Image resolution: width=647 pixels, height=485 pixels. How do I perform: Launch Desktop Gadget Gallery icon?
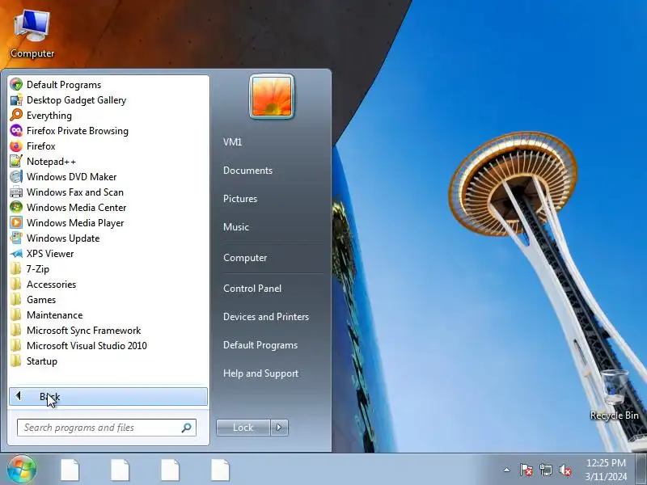click(16, 99)
